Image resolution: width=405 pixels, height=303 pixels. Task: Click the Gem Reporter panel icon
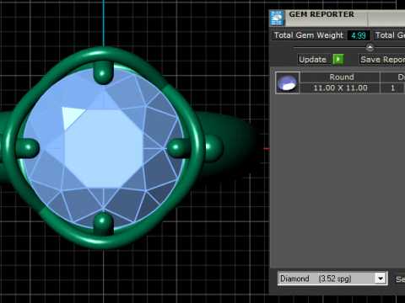pyautogui.click(x=277, y=18)
